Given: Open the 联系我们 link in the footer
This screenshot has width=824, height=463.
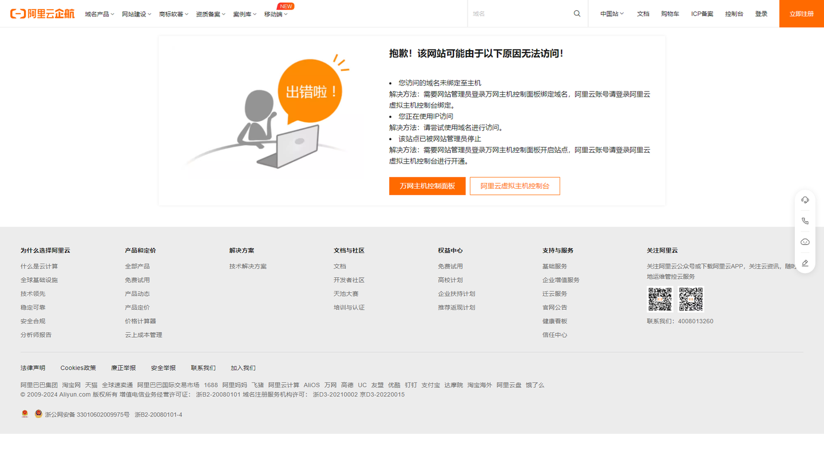Looking at the screenshot, I should point(203,368).
